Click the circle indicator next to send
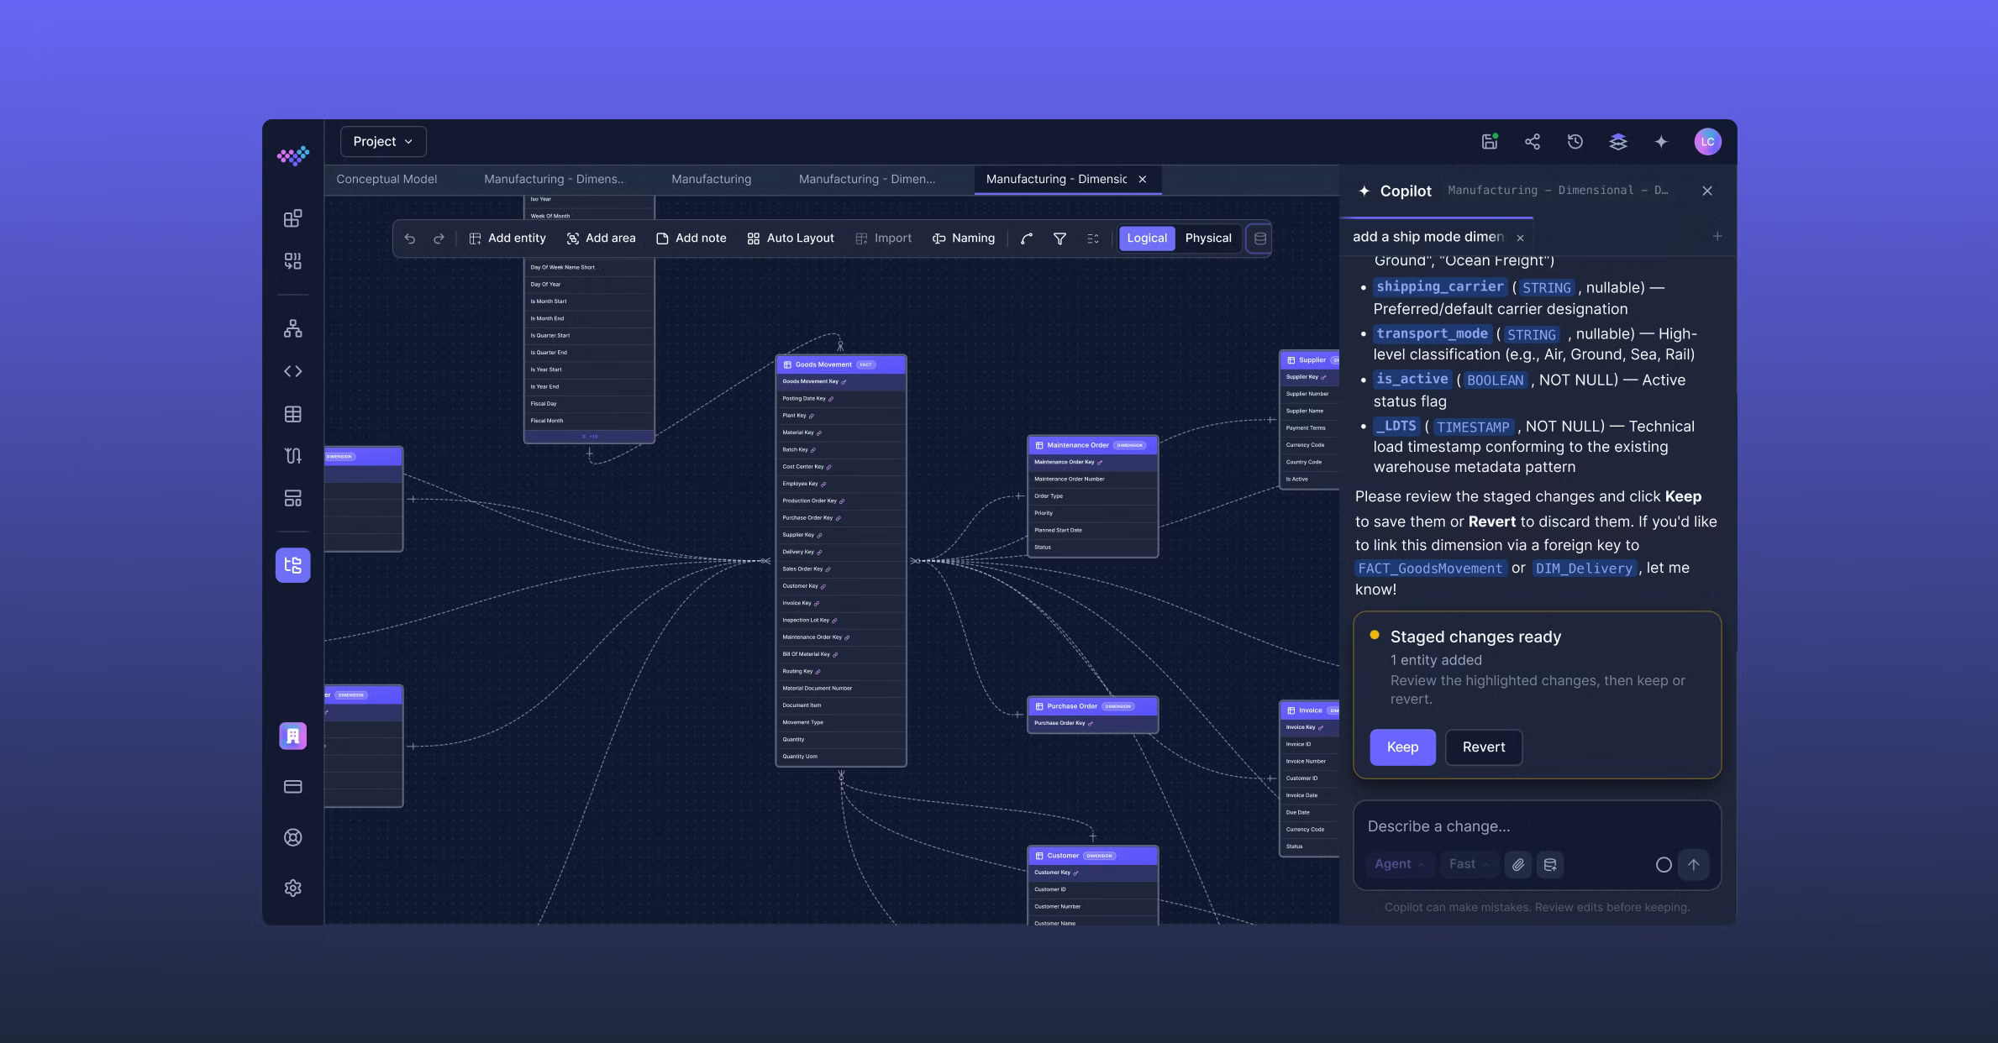Screen dimensions: 1998x1043 1664,864
